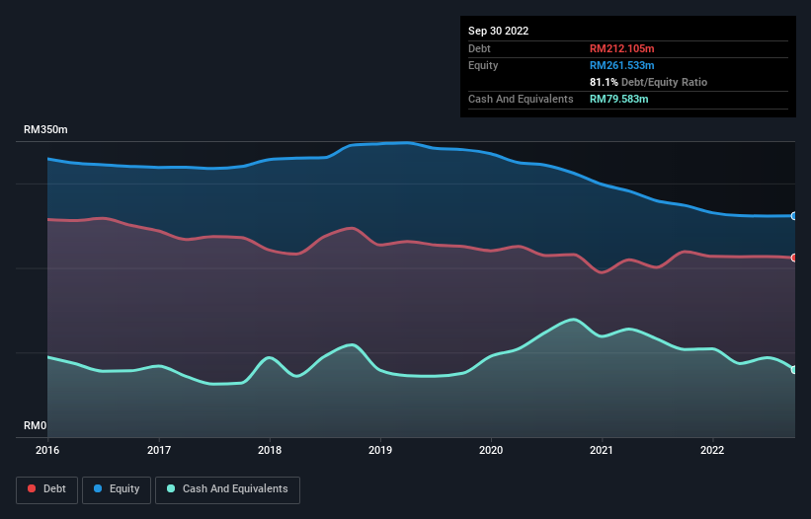Click the RM212.105m debt value

(x=621, y=48)
